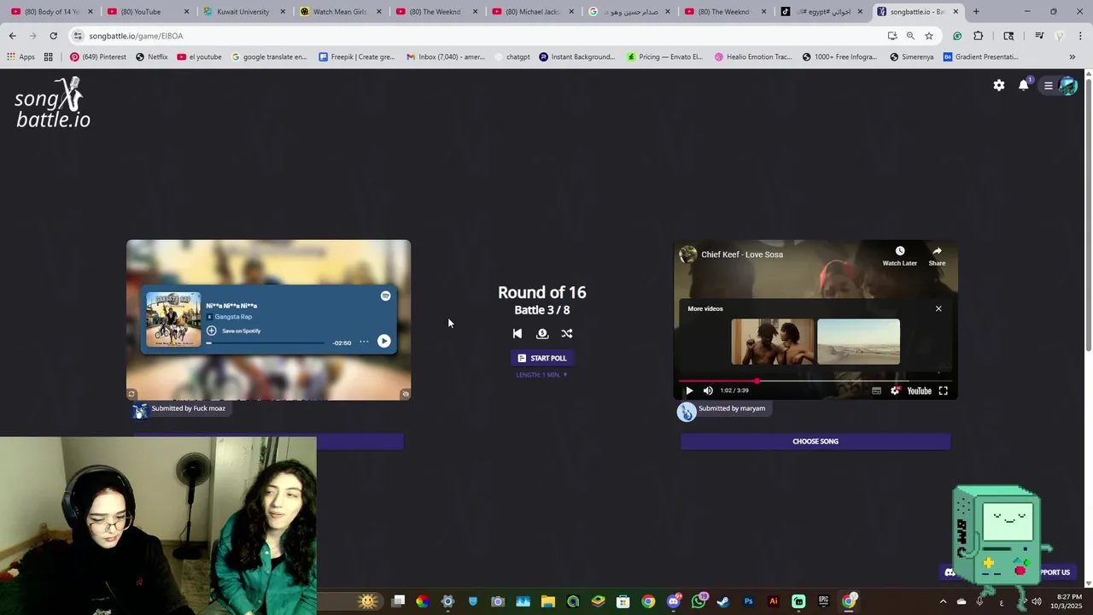Navigate back in browser
Image resolution: width=1093 pixels, height=615 pixels.
click(12, 36)
